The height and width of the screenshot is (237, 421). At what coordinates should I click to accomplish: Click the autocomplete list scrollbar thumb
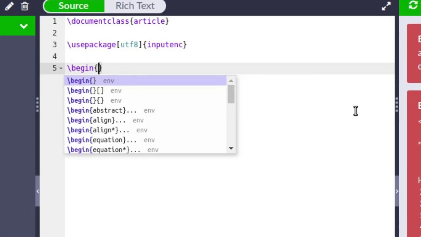231,94
